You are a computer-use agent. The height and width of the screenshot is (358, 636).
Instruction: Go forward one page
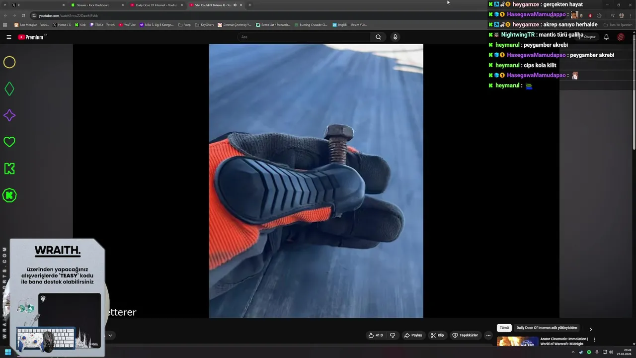tap(14, 15)
